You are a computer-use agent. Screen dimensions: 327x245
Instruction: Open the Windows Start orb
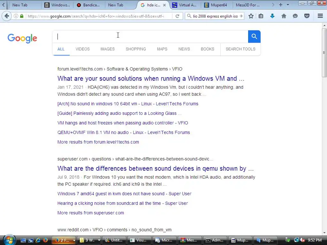pyautogui.click(x=9, y=240)
